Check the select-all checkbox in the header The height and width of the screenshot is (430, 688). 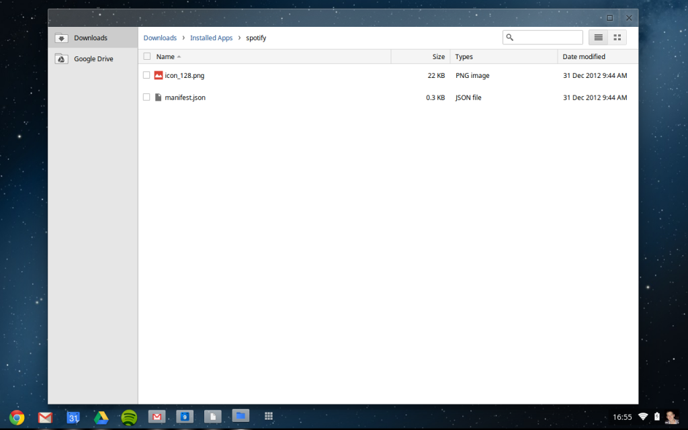[x=146, y=56]
